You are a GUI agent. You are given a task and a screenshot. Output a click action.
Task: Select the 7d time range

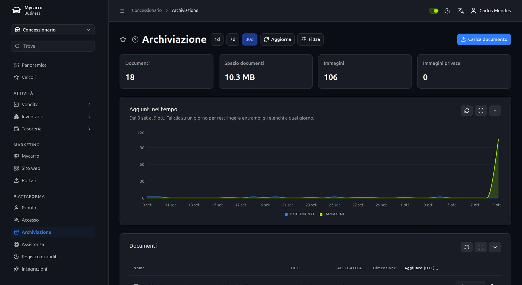click(232, 39)
